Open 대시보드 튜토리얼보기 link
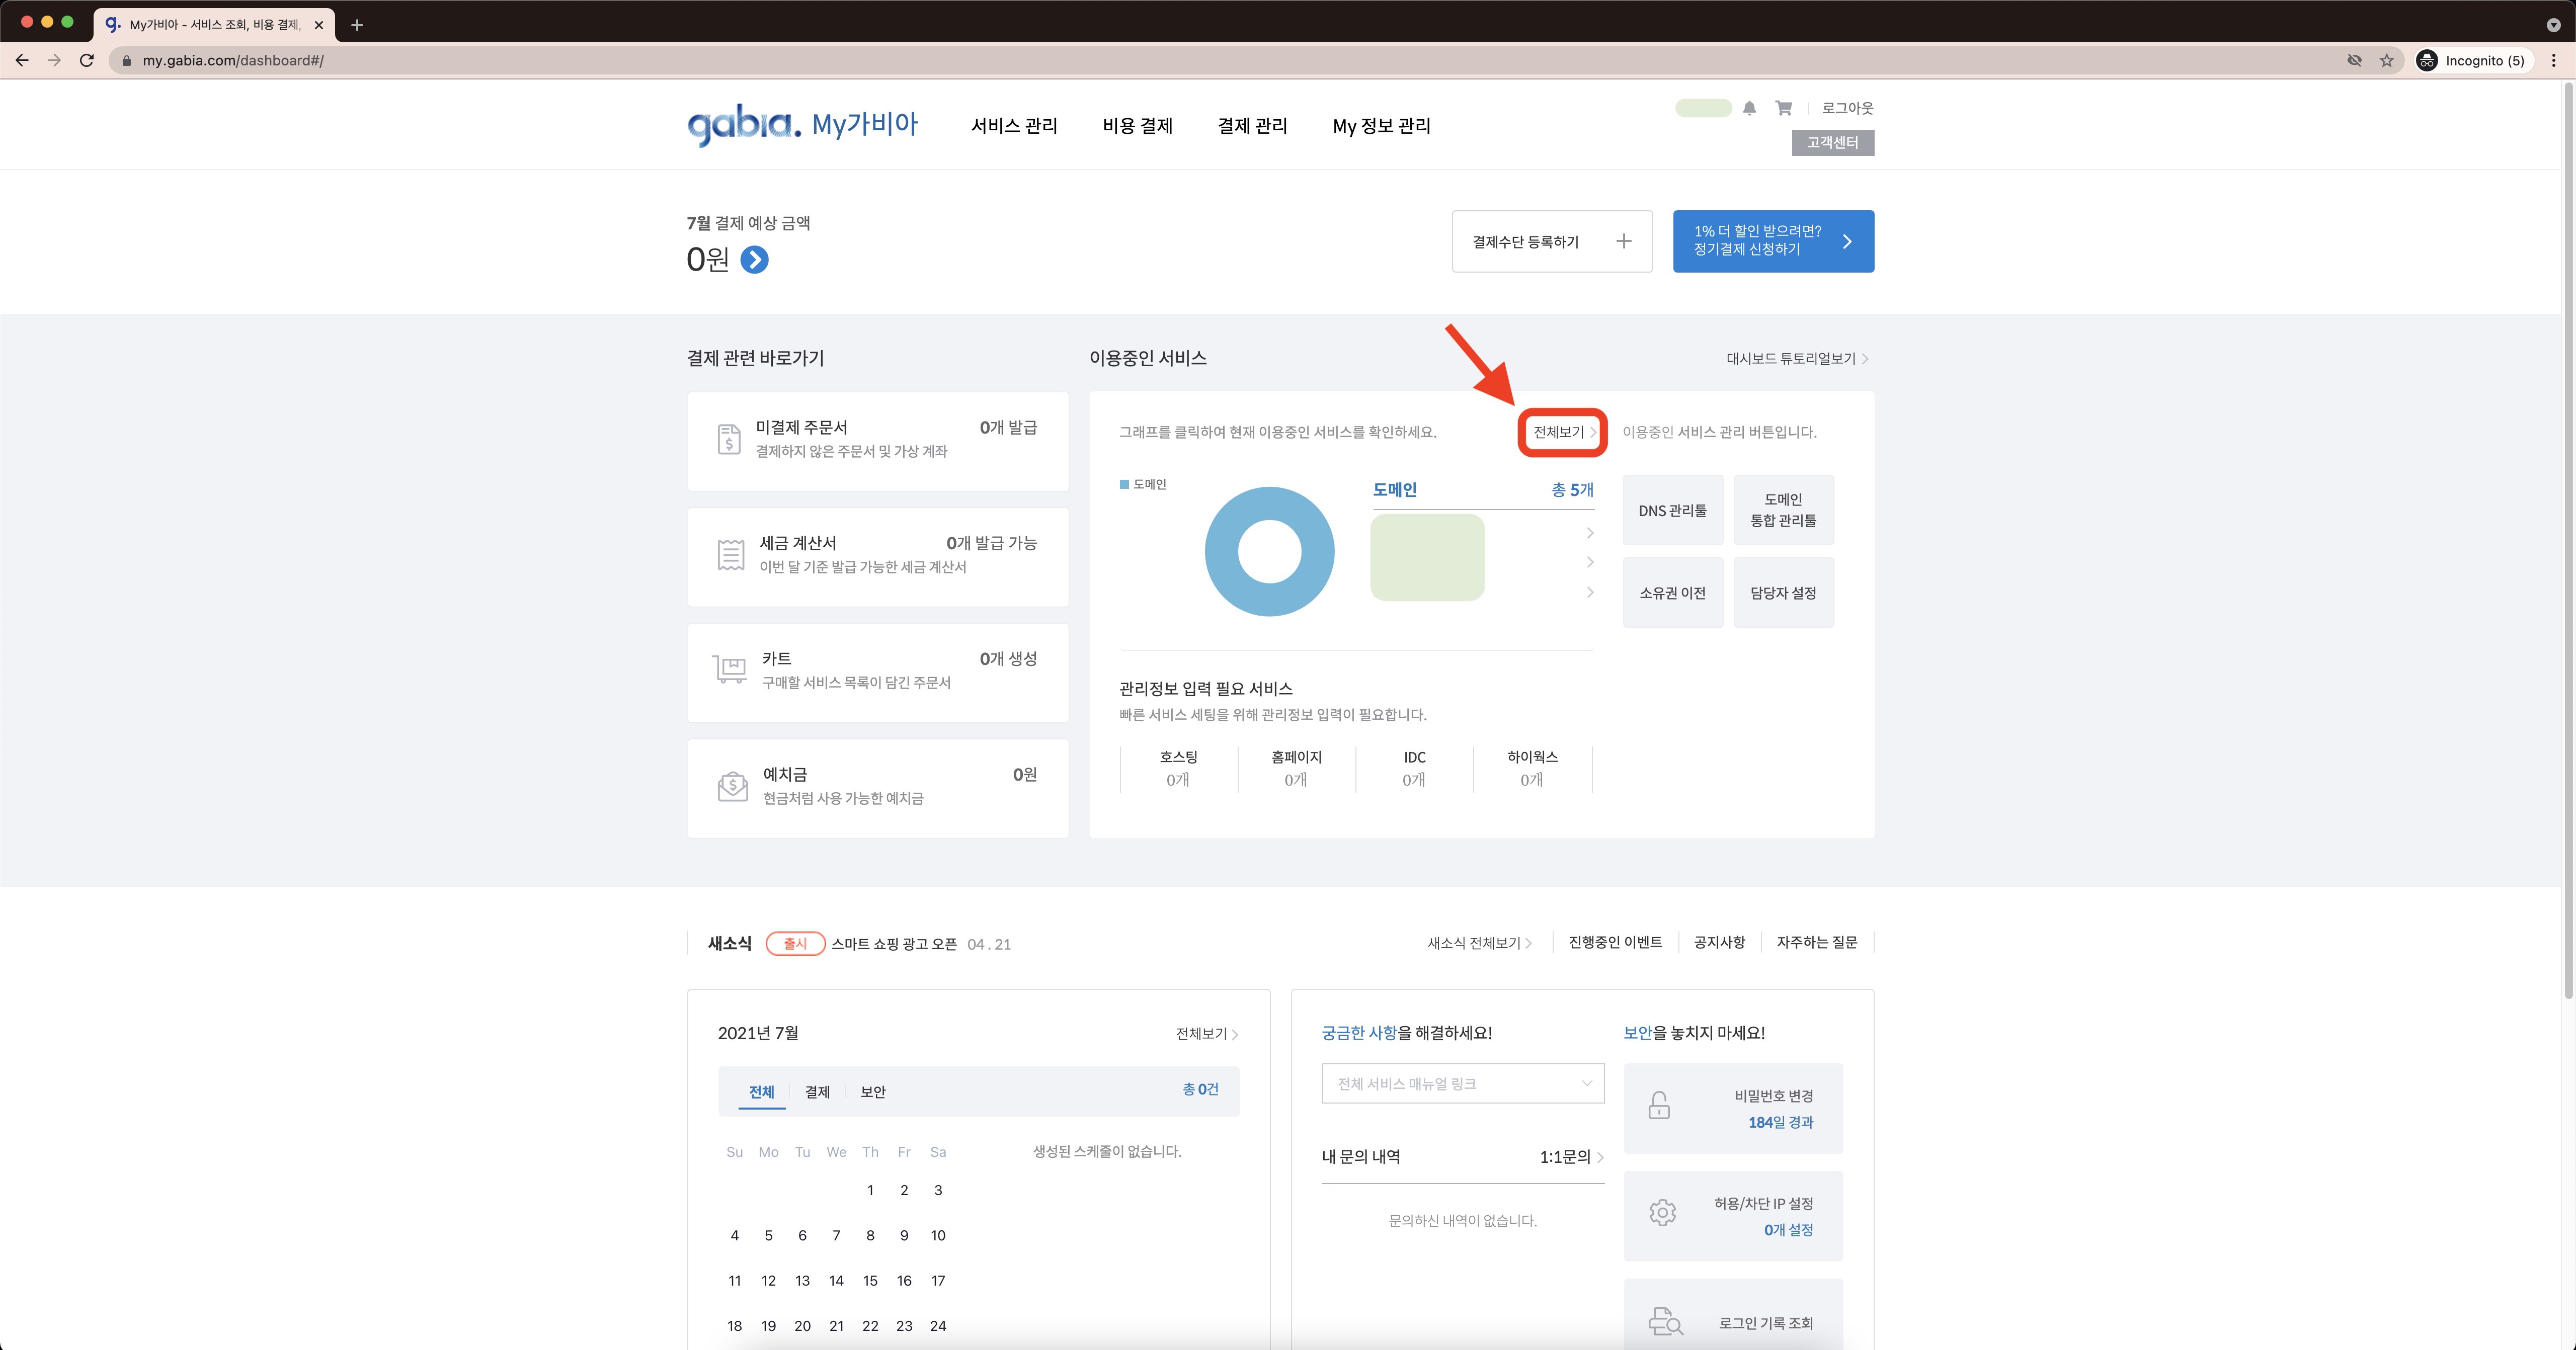The image size is (2576, 1350). point(1797,358)
